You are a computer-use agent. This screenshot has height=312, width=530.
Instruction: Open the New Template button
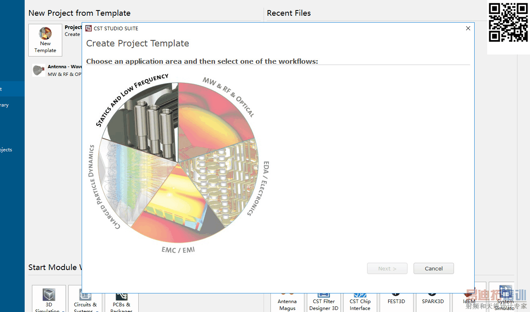point(45,40)
